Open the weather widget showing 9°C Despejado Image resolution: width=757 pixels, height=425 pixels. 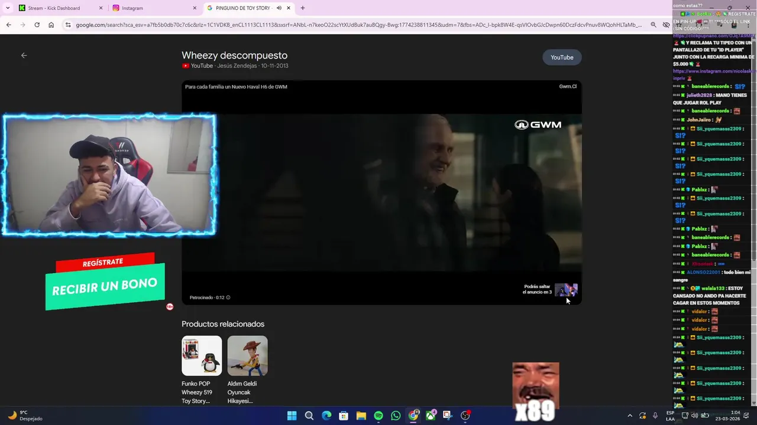(x=25, y=416)
